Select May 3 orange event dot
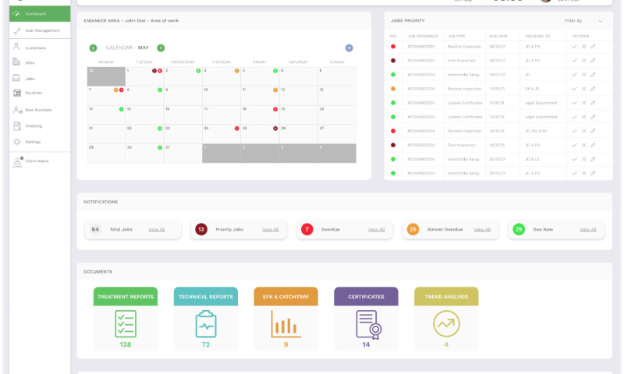Image resolution: width=624 pixels, height=374 pixels. point(237,71)
